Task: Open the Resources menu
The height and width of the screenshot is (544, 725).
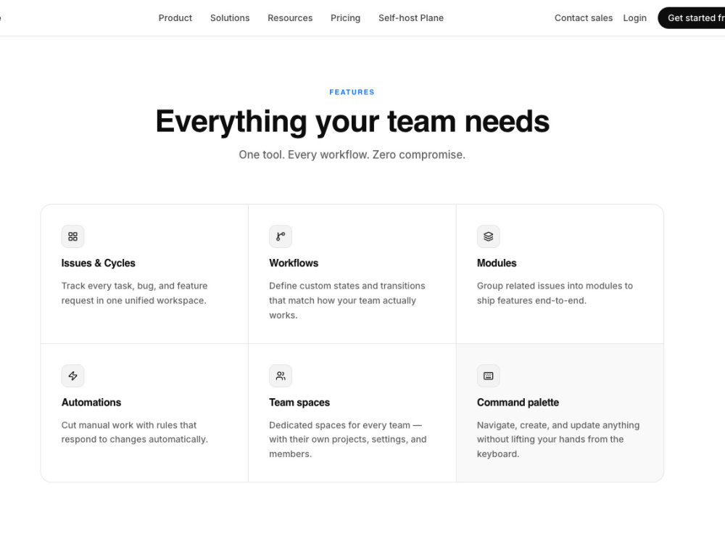Action: click(x=290, y=18)
